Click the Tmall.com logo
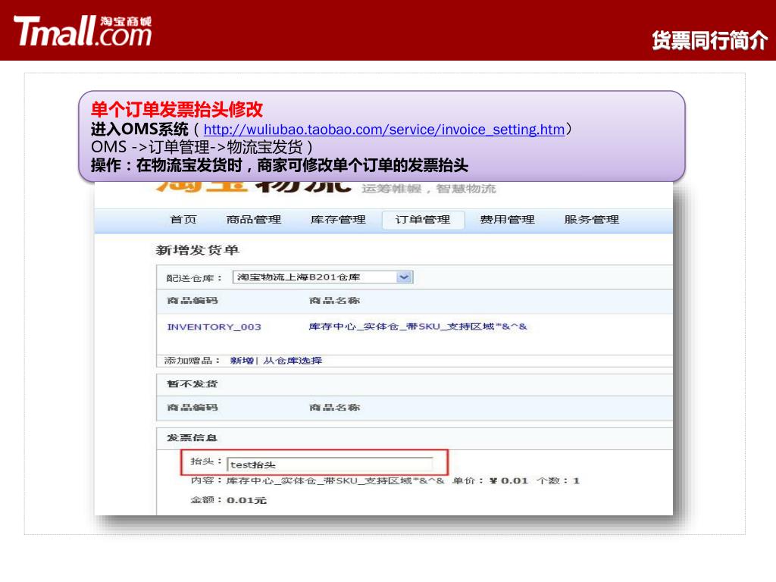 (83, 30)
